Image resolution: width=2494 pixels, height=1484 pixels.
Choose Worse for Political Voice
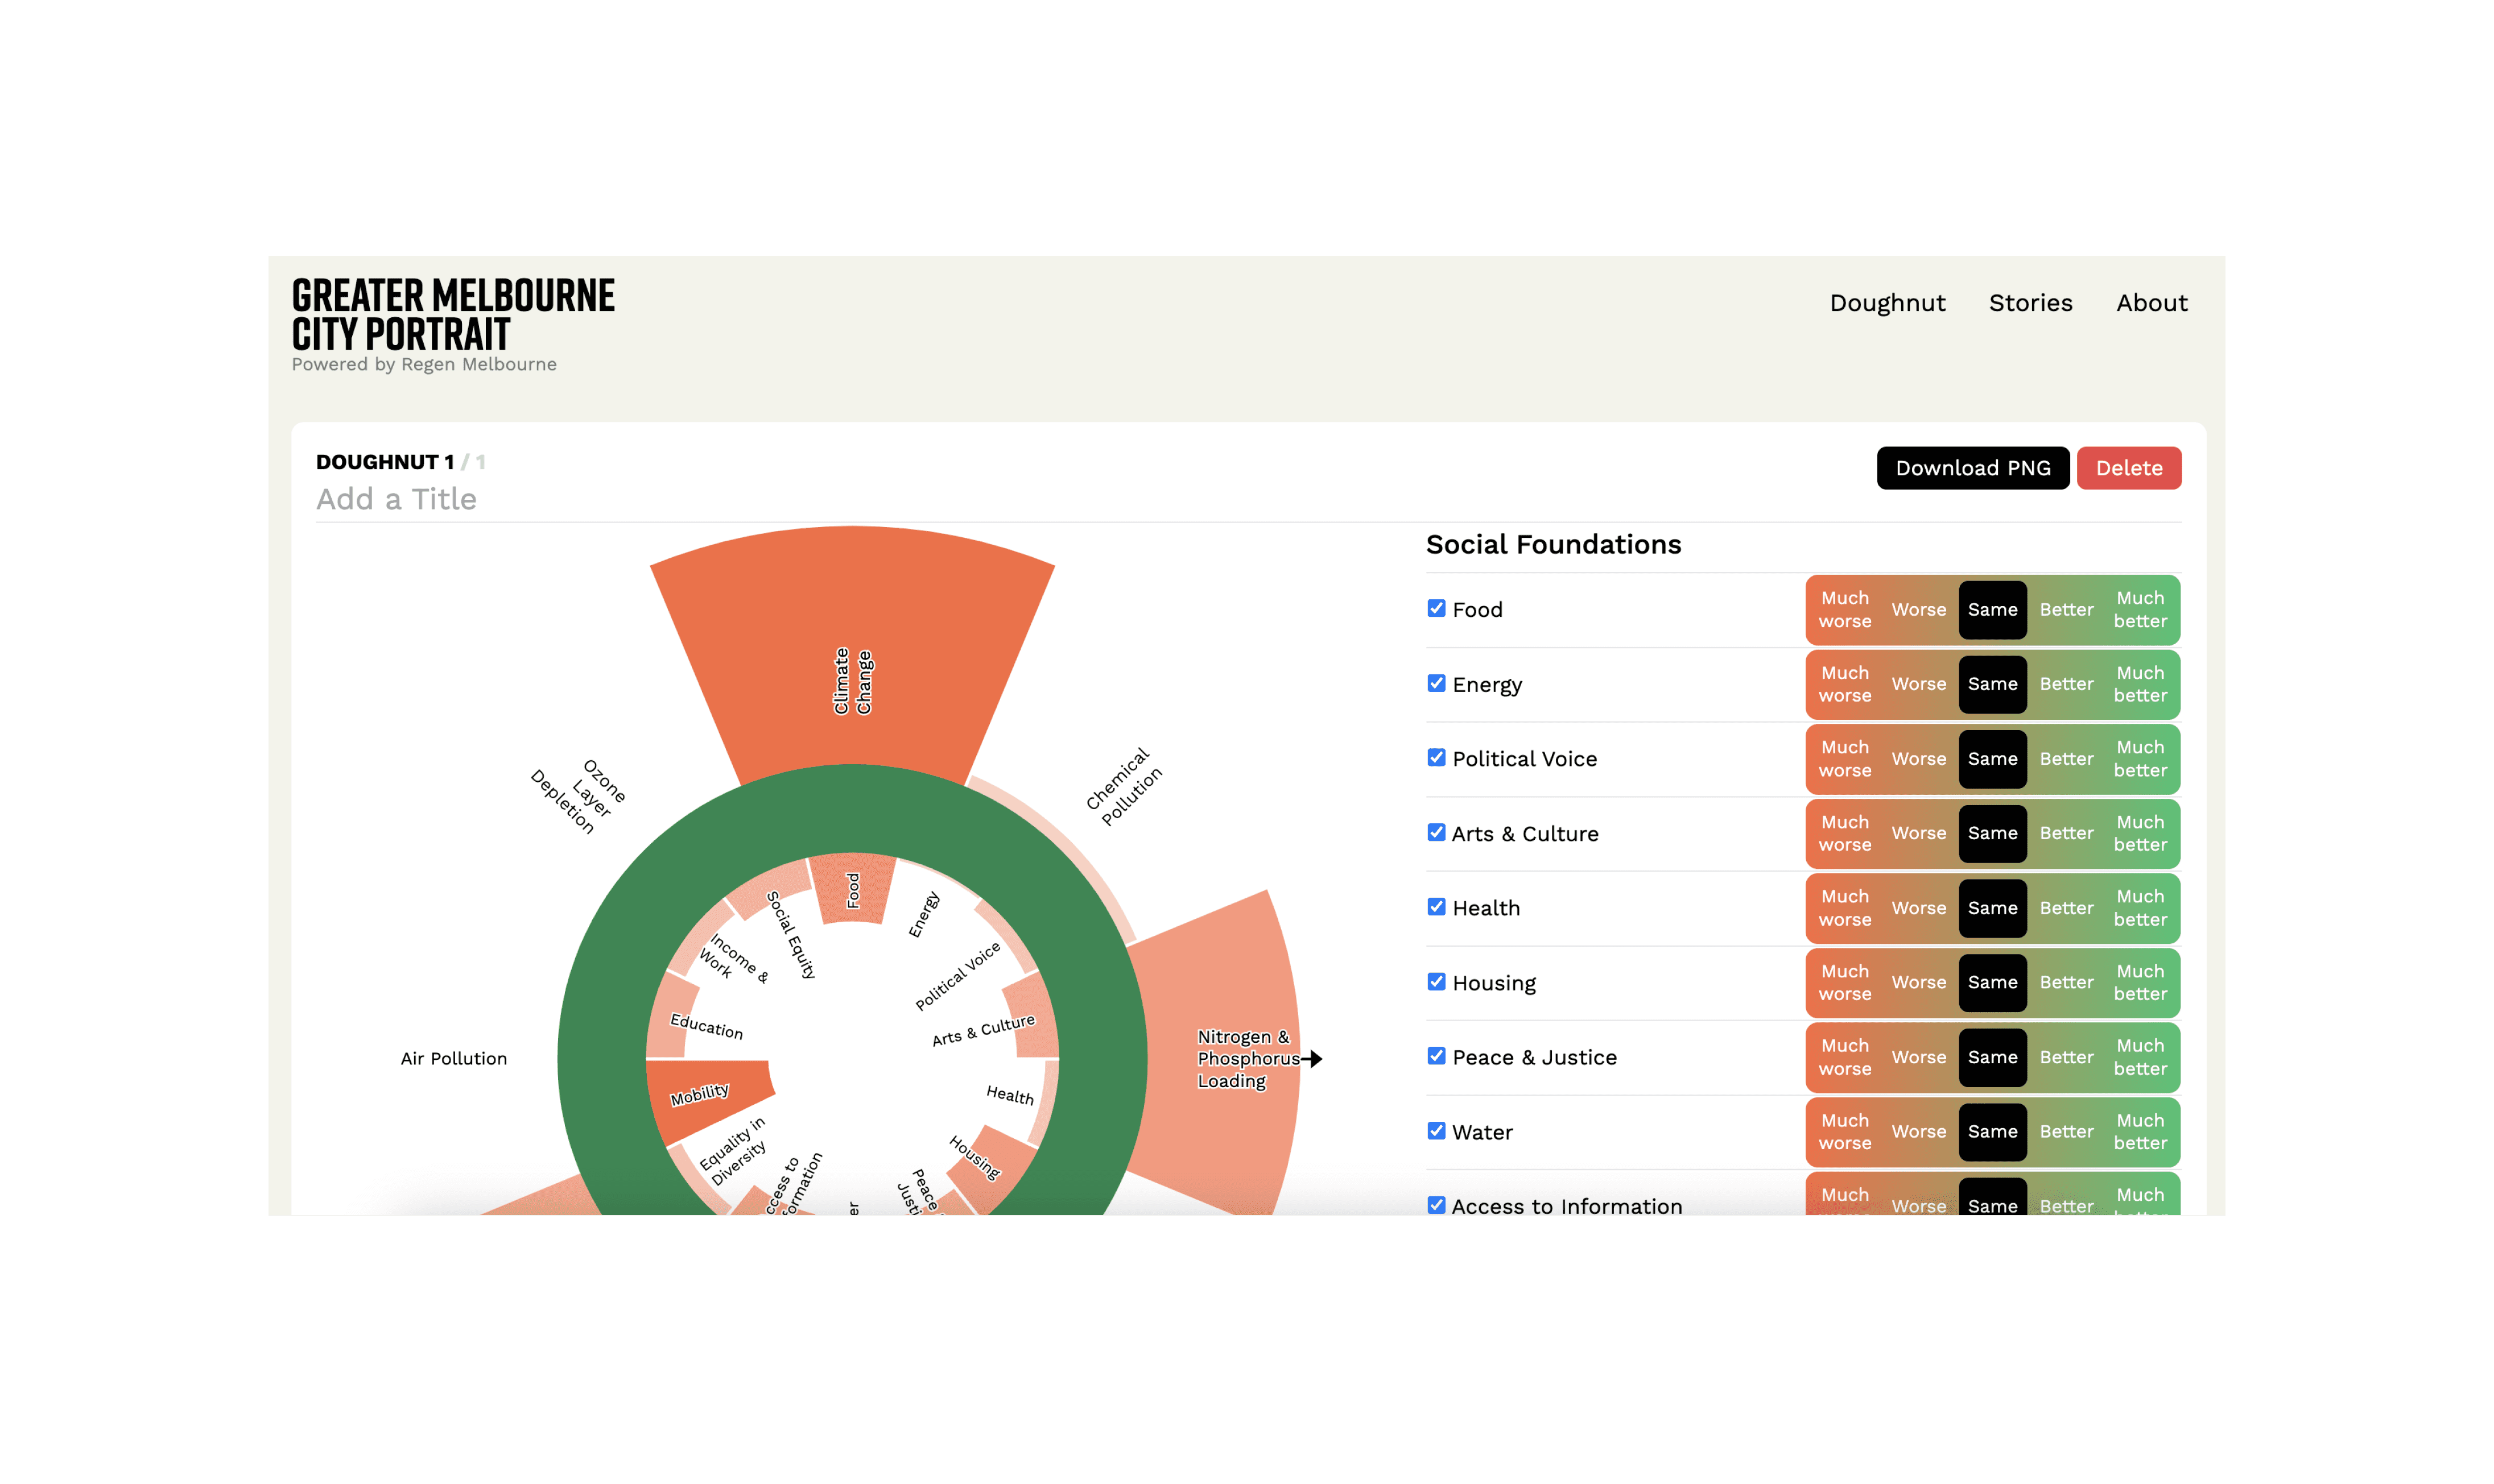point(1919,759)
